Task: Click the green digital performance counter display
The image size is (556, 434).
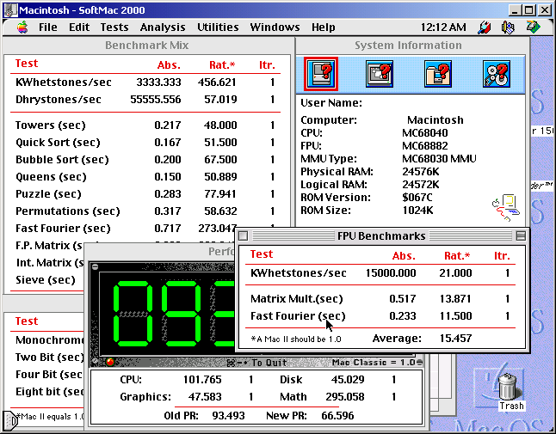Action: coord(167,314)
